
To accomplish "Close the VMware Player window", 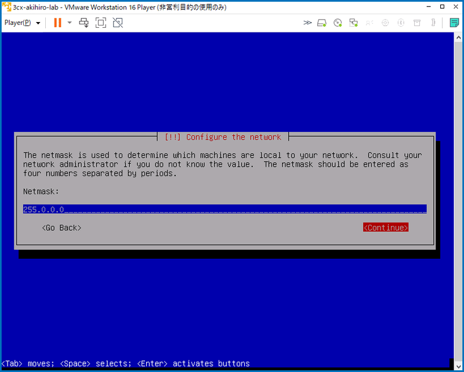I will (456, 7).
